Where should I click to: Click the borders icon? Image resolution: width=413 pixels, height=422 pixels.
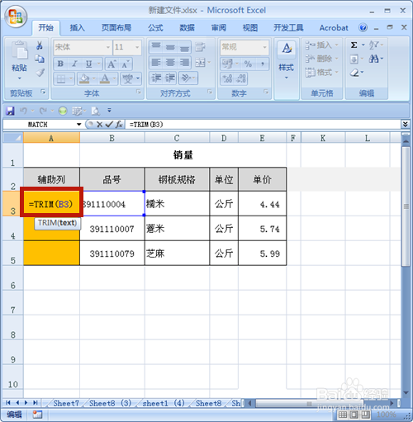tap(61, 79)
